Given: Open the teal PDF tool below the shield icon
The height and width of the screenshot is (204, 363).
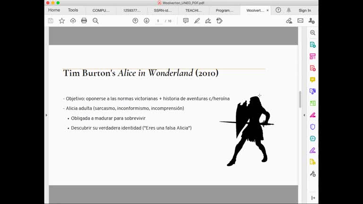Looking at the screenshot, I should [312, 138].
